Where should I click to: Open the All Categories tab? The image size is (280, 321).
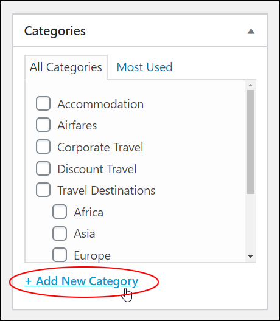point(66,67)
